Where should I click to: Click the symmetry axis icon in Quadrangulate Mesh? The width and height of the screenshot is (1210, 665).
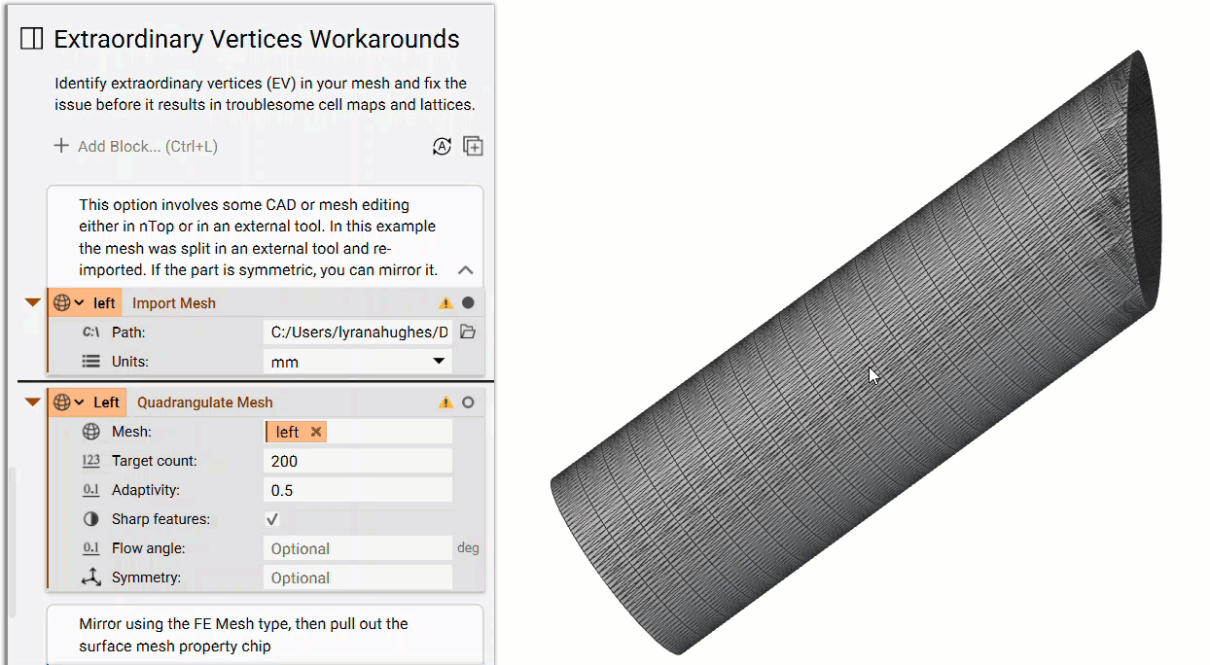(89, 577)
